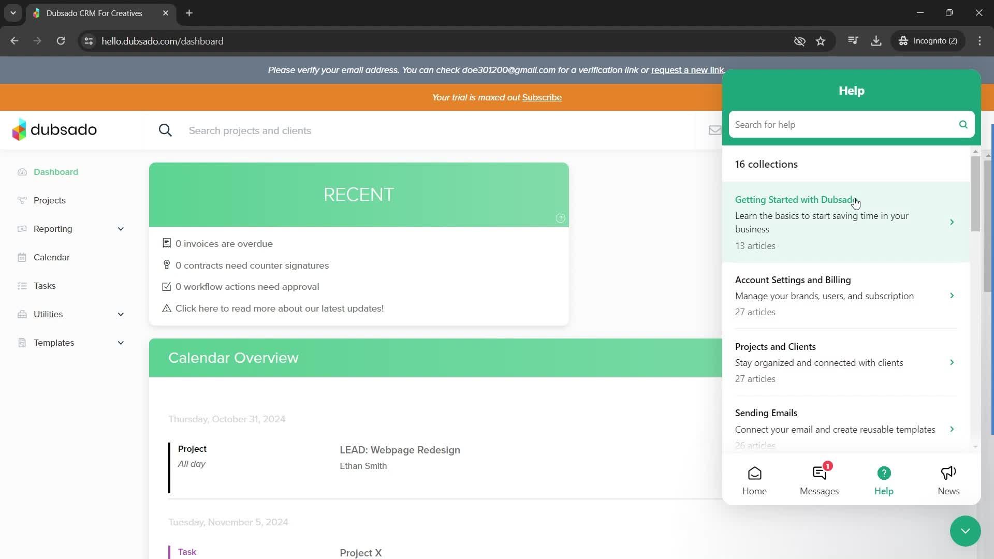
Task: Expand the Reporting sidebar chevron
Action: (x=121, y=229)
